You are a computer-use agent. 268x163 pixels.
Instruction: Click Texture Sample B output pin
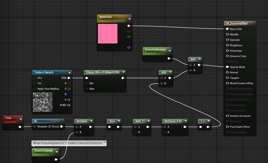click(69, 94)
